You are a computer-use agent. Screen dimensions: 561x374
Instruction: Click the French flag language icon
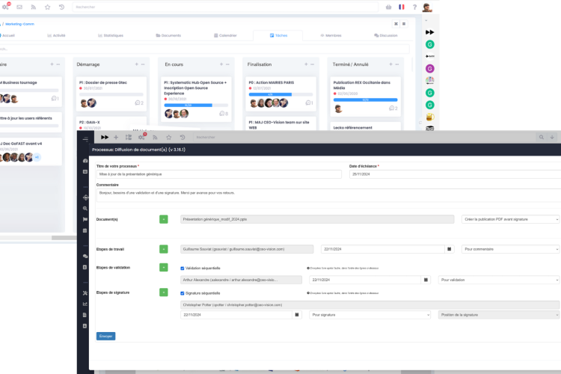402,7
